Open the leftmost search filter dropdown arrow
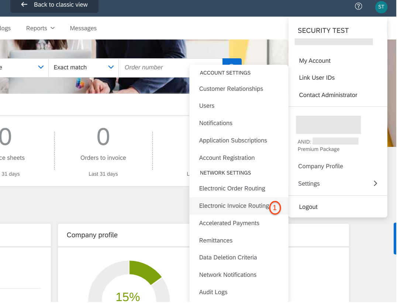Screen dimensions: 397x303 coord(41,67)
